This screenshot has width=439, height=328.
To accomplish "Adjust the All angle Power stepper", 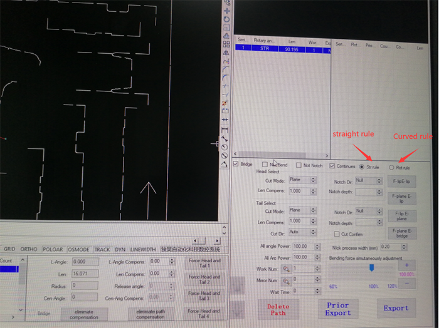I will [x=317, y=247].
